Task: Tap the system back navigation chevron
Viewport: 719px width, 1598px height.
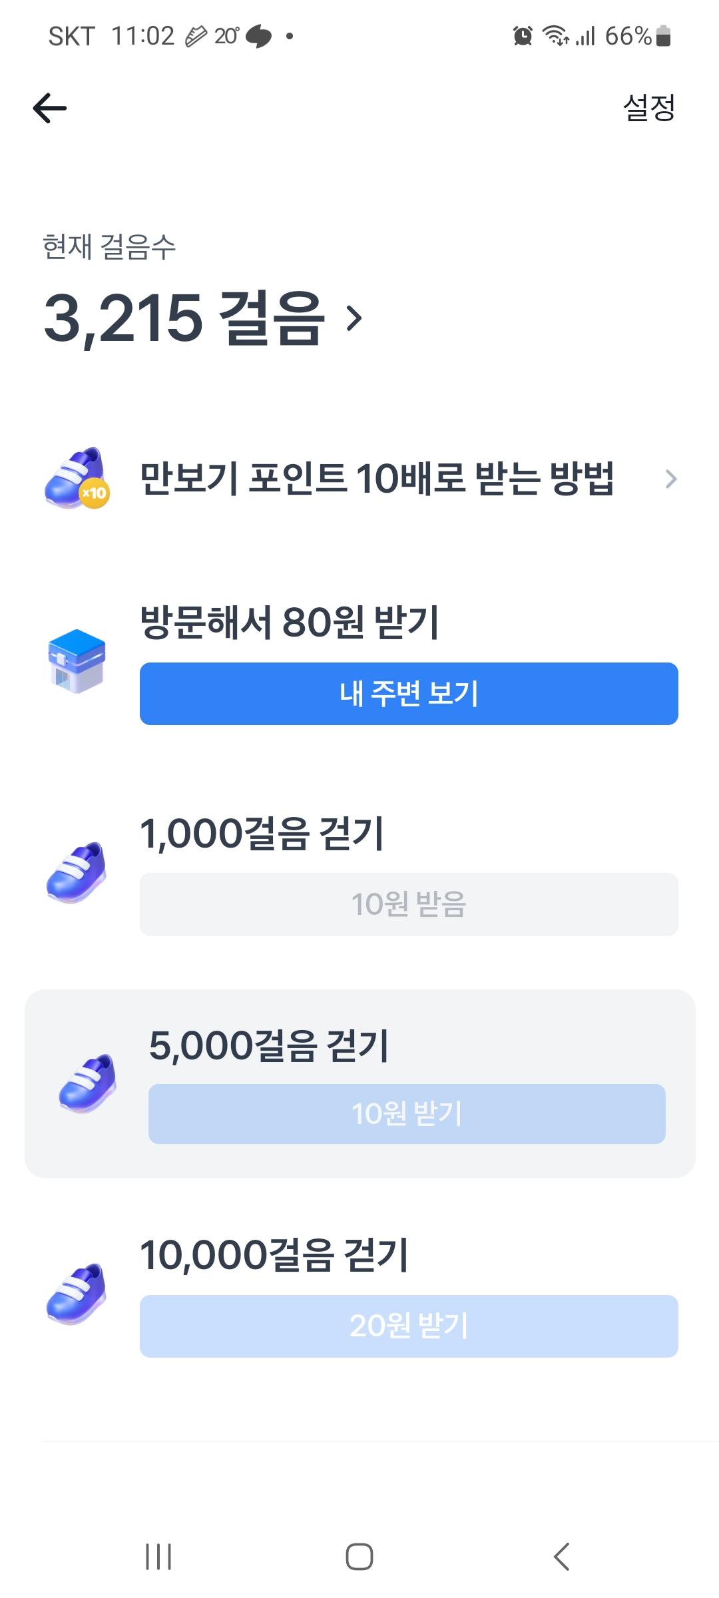Action: [x=562, y=1557]
